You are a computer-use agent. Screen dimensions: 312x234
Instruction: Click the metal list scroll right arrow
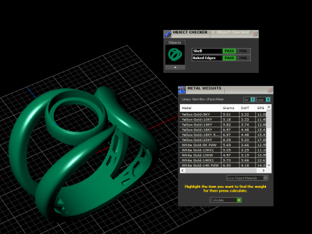click(x=263, y=170)
